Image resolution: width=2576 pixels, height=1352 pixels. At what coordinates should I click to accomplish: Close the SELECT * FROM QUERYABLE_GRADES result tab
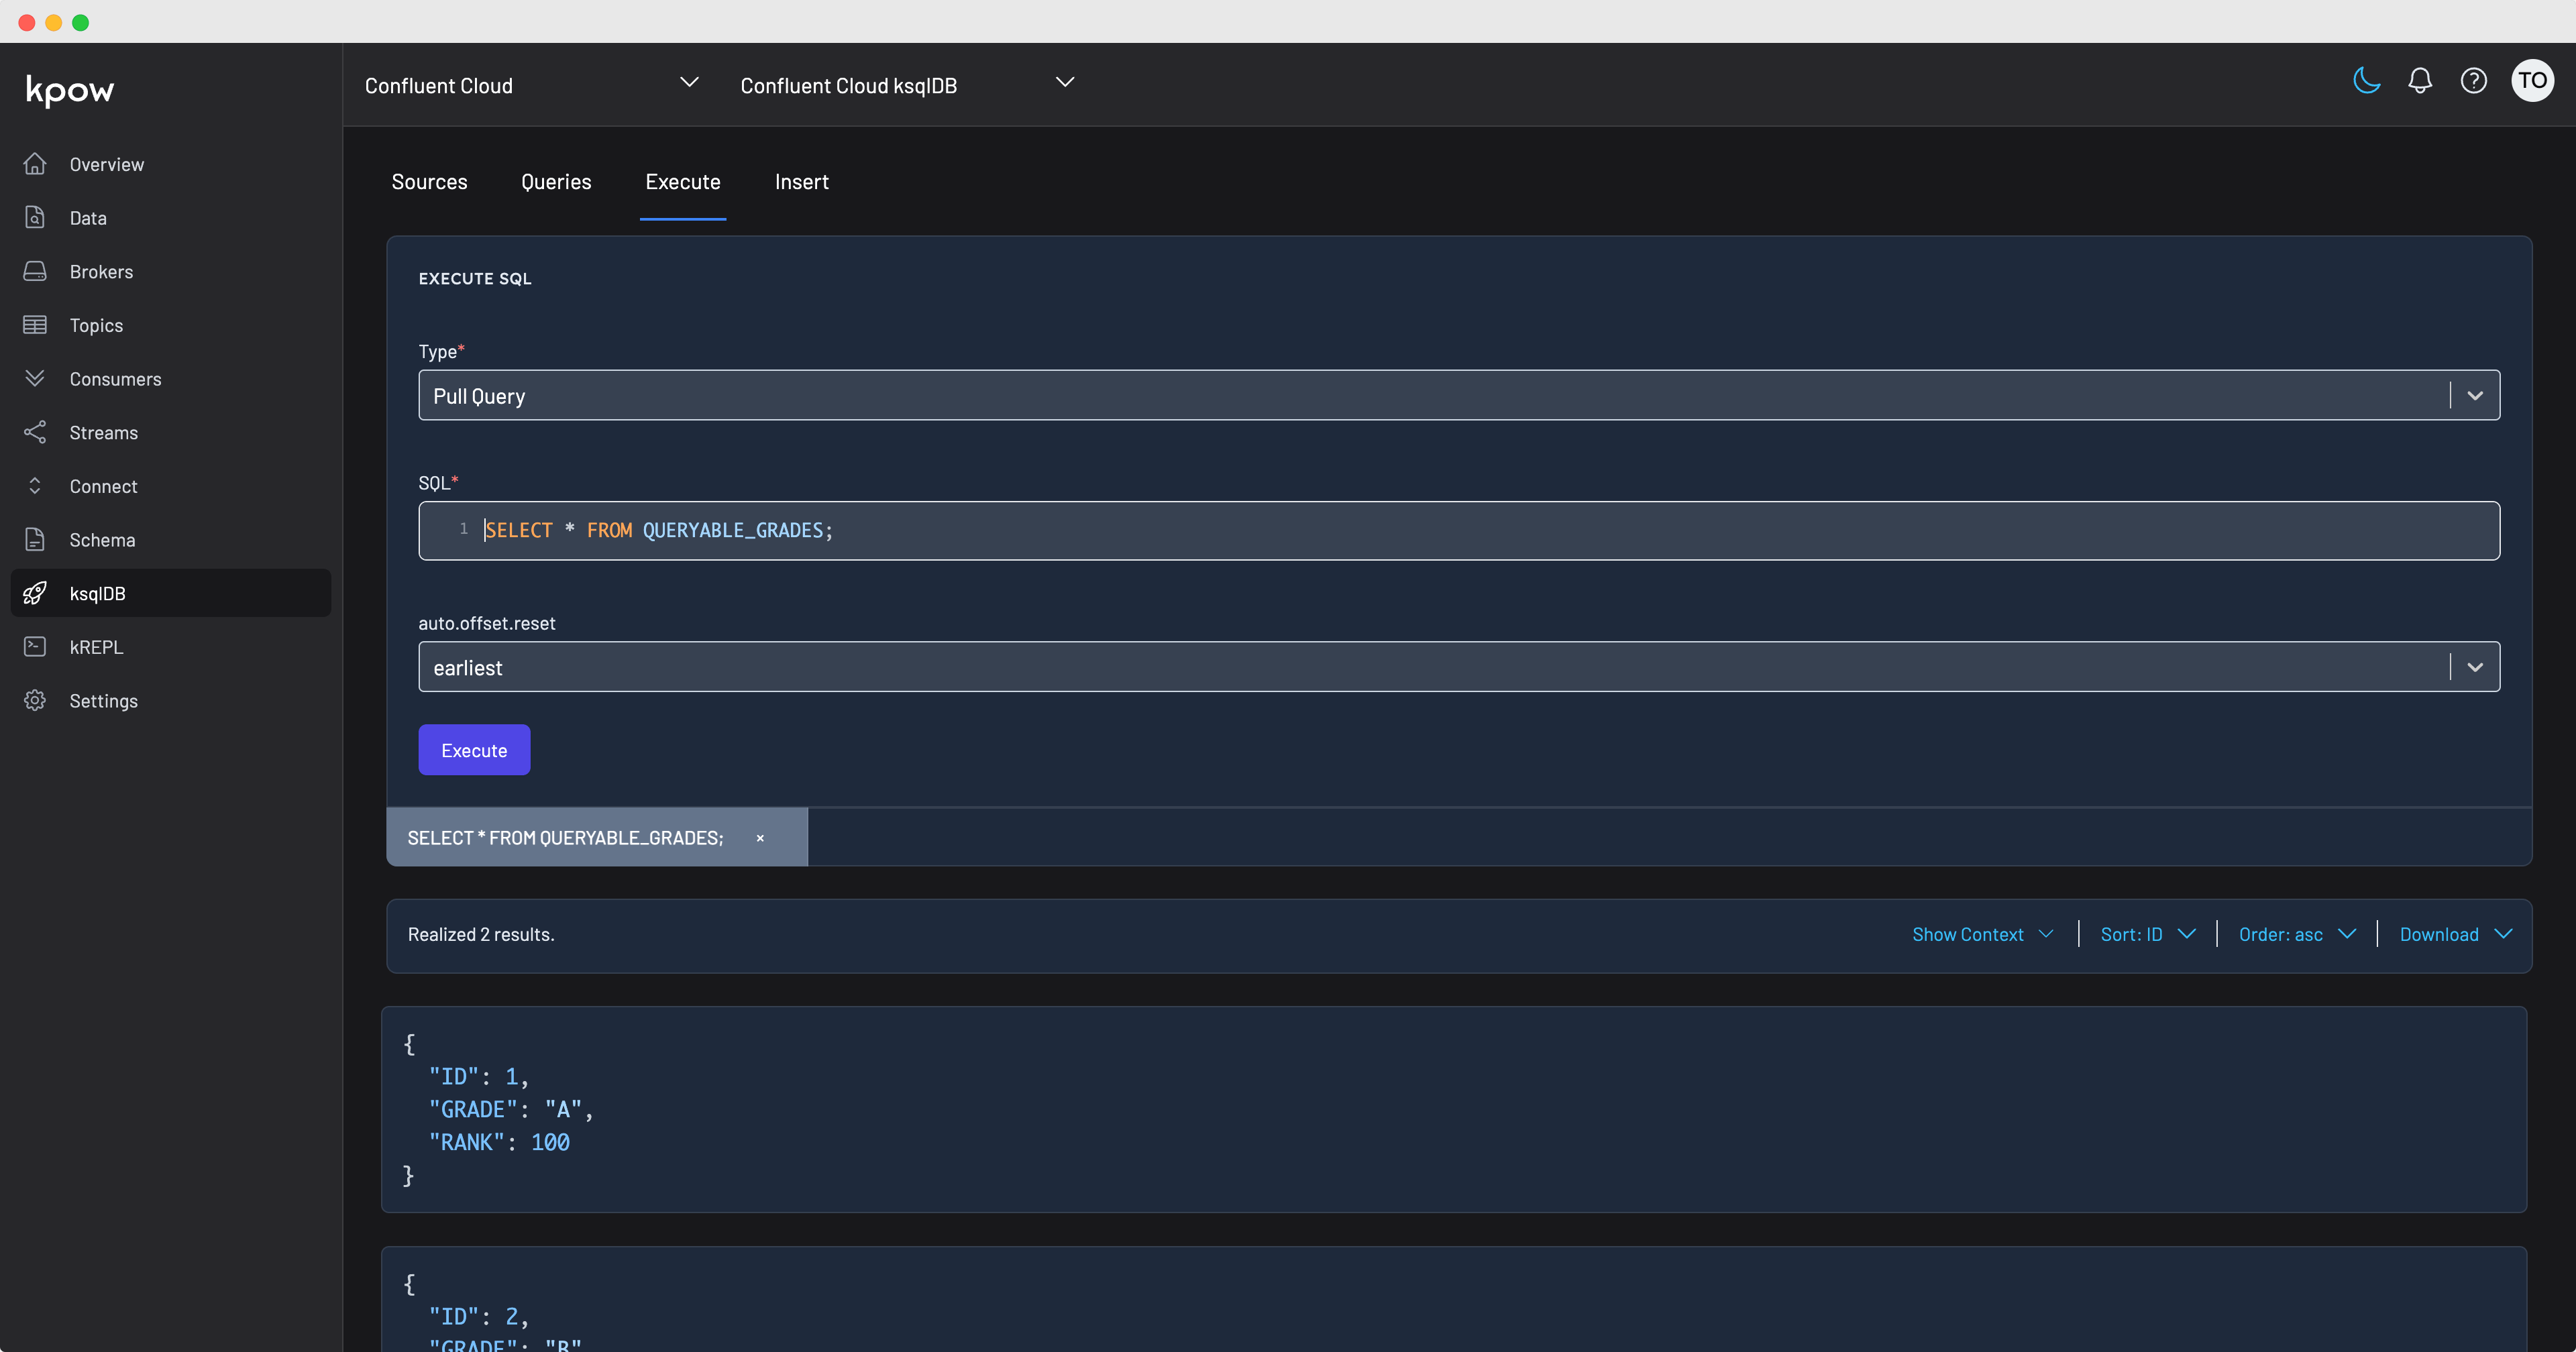[x=760, y=838]
